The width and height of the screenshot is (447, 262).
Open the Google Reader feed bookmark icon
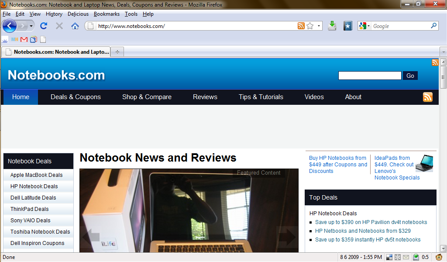click(x=34, y=40)
